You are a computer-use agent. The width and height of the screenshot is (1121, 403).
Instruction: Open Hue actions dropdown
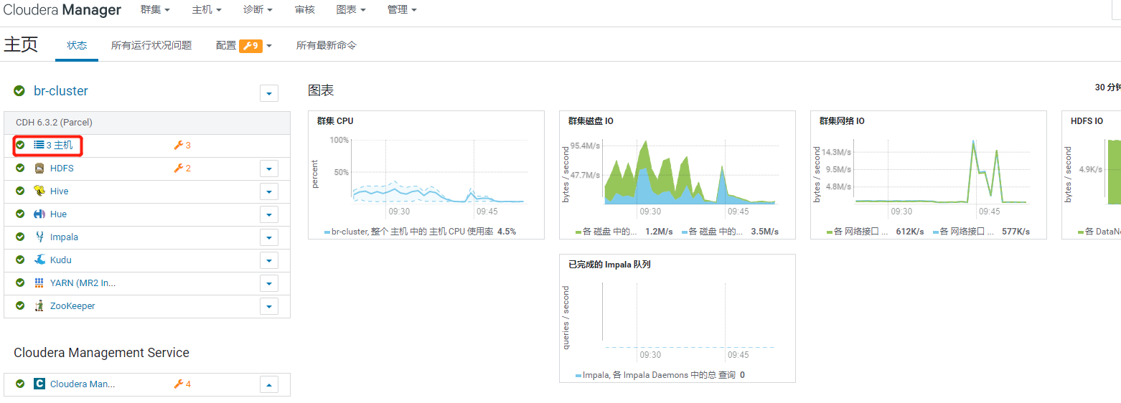pyautogui.click(x=268, y=215)
